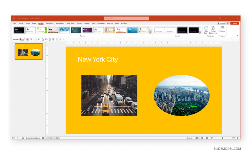Toggle the AutoSave switch
This screenshot has width=251, height=155.
[x=22, y=39]
